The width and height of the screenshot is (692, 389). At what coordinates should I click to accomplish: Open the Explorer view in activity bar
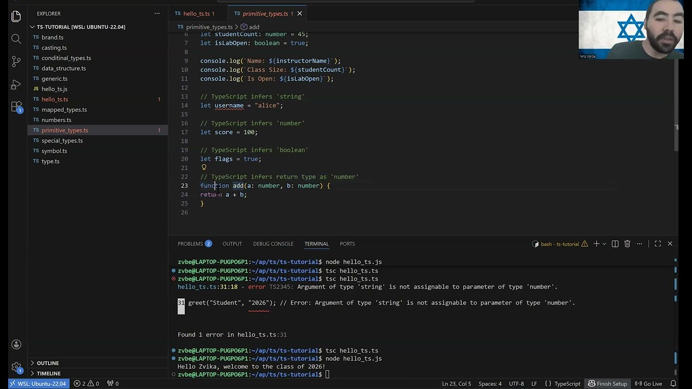[x=16, y=16]
